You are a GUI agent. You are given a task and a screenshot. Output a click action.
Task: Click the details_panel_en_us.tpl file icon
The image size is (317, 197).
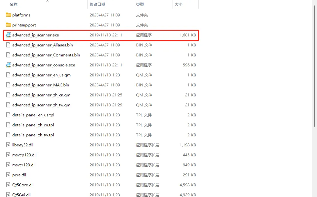tap(8, 115)
